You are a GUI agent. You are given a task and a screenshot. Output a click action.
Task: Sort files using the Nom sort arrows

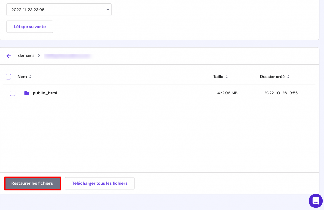[30, 76]
